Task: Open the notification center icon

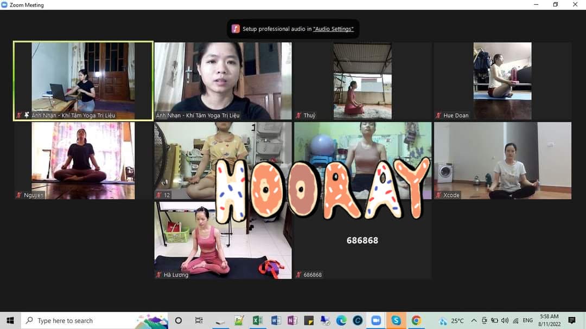Action: pos(572,320)
